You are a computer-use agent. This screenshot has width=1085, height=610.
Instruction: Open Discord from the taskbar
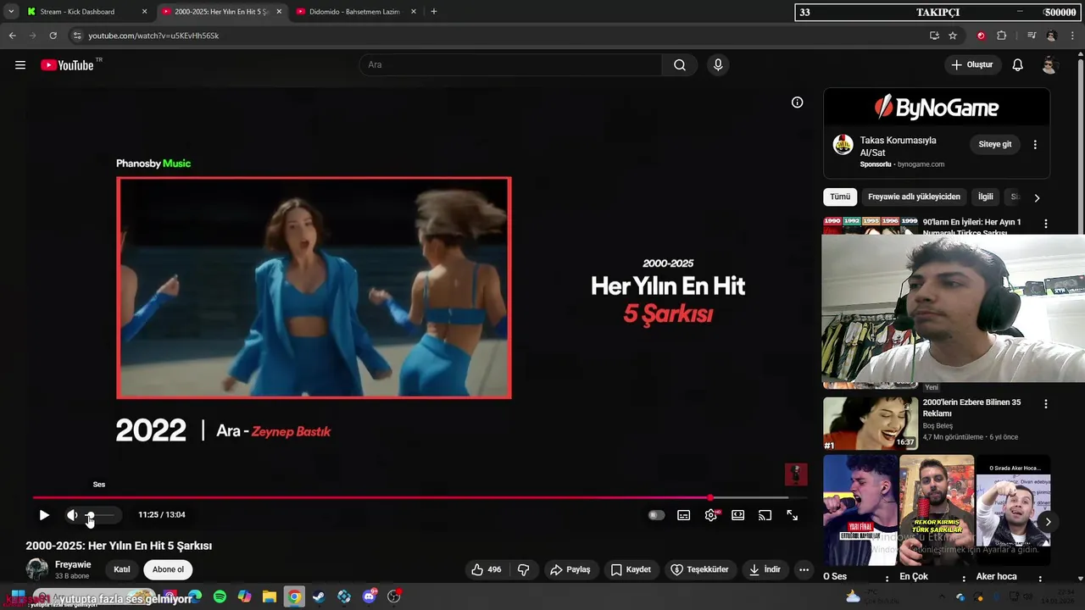coord(370,597)
